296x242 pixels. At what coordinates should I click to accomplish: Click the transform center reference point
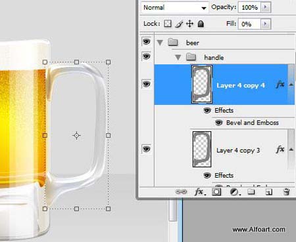tap(76, 136)
